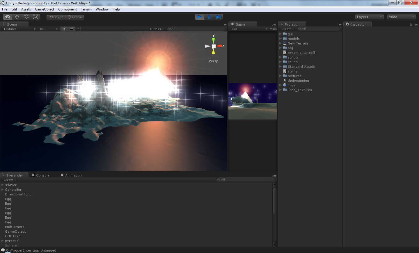Toggle scene lighting sun icon
This screenshot has height=253, width=419.
64,29
